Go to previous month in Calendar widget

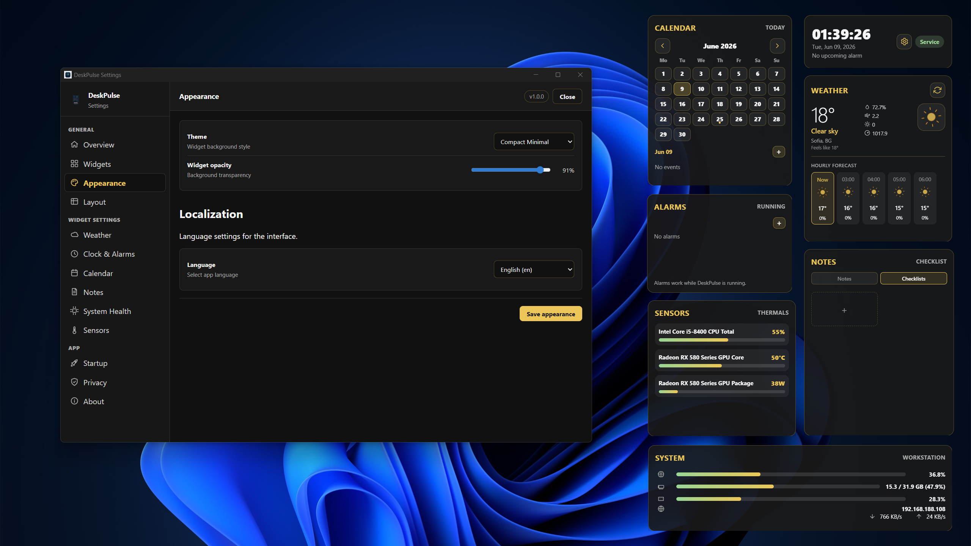coord(662,46)
